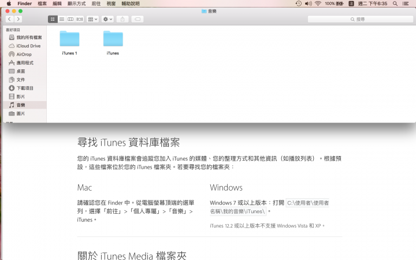Click the Time Machine menu bar icon
The image size is (416, 260).
click(x=299, y=3)
